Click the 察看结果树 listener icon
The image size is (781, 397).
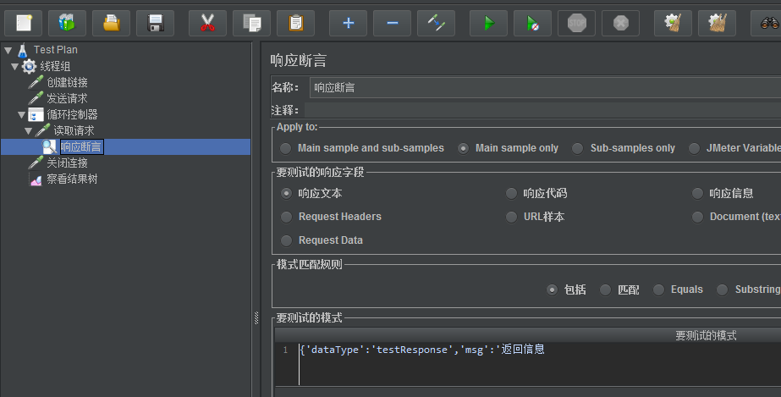(x=36, y=179)
